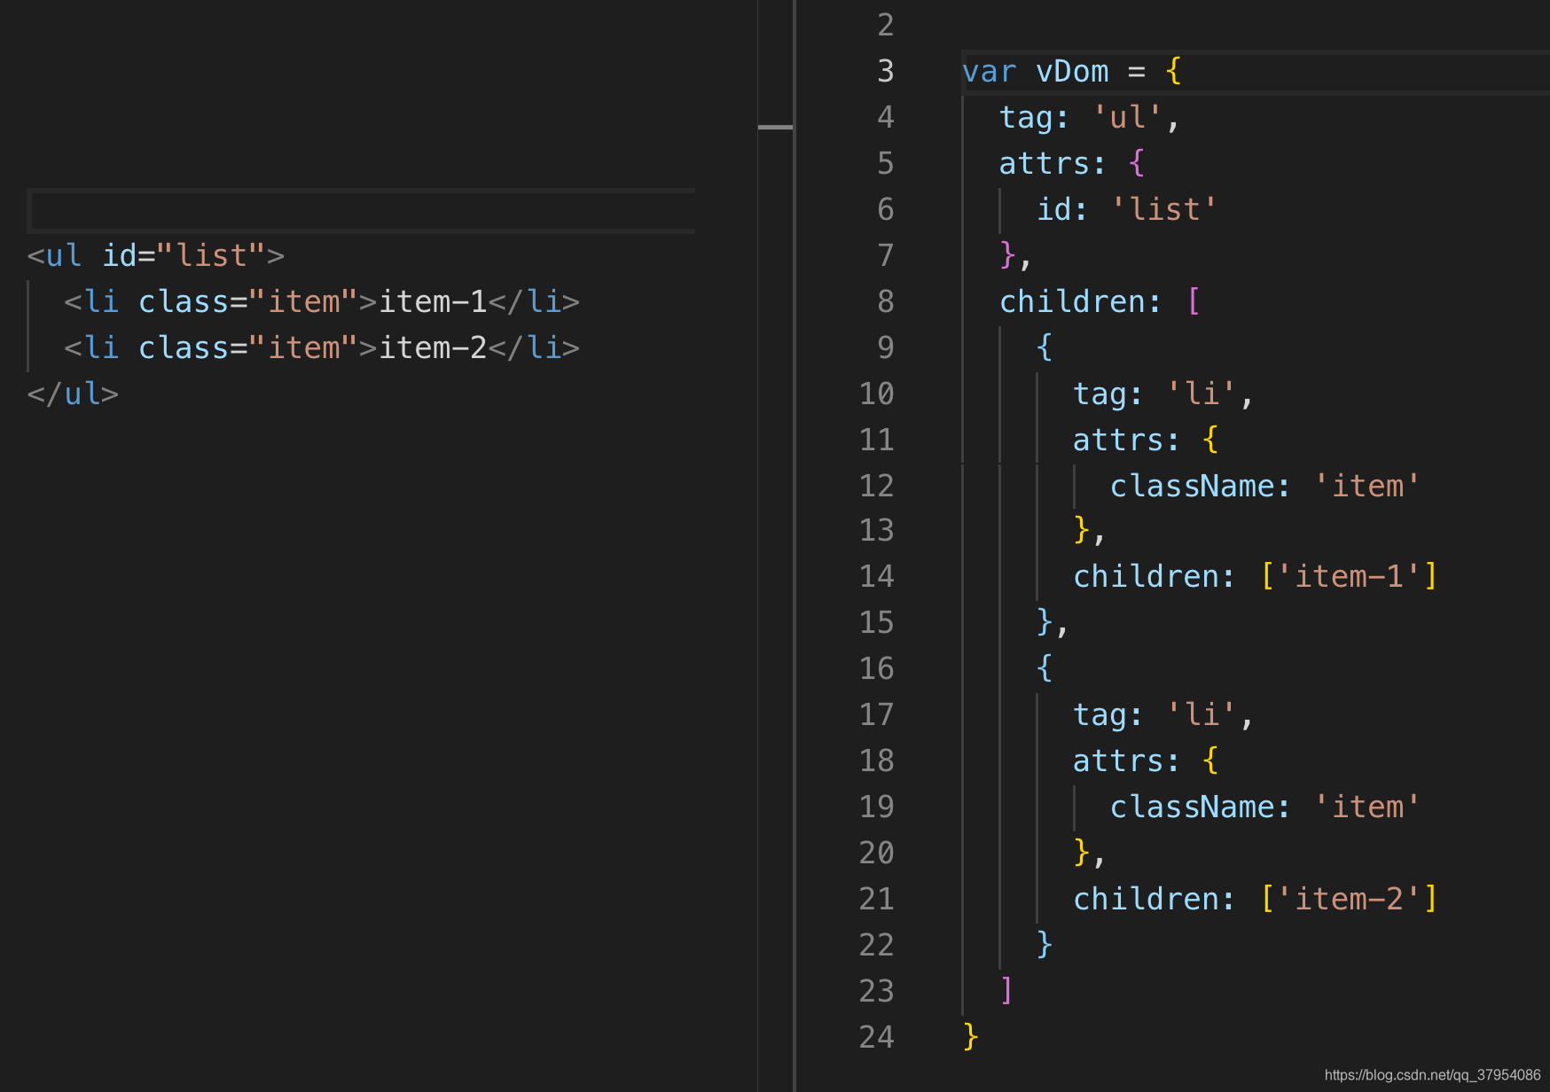The height and width of the screenshot is (1092, 1550).
Task: Click attrs: { on line 18
Action: [x=1146, y=760]
